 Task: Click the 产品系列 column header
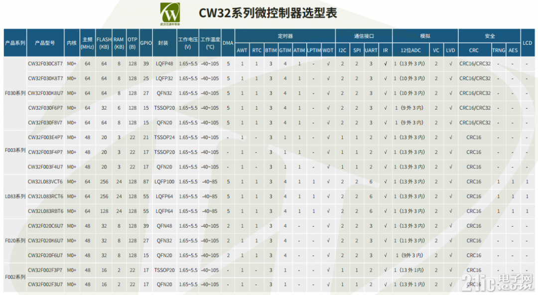pos(15,43)
